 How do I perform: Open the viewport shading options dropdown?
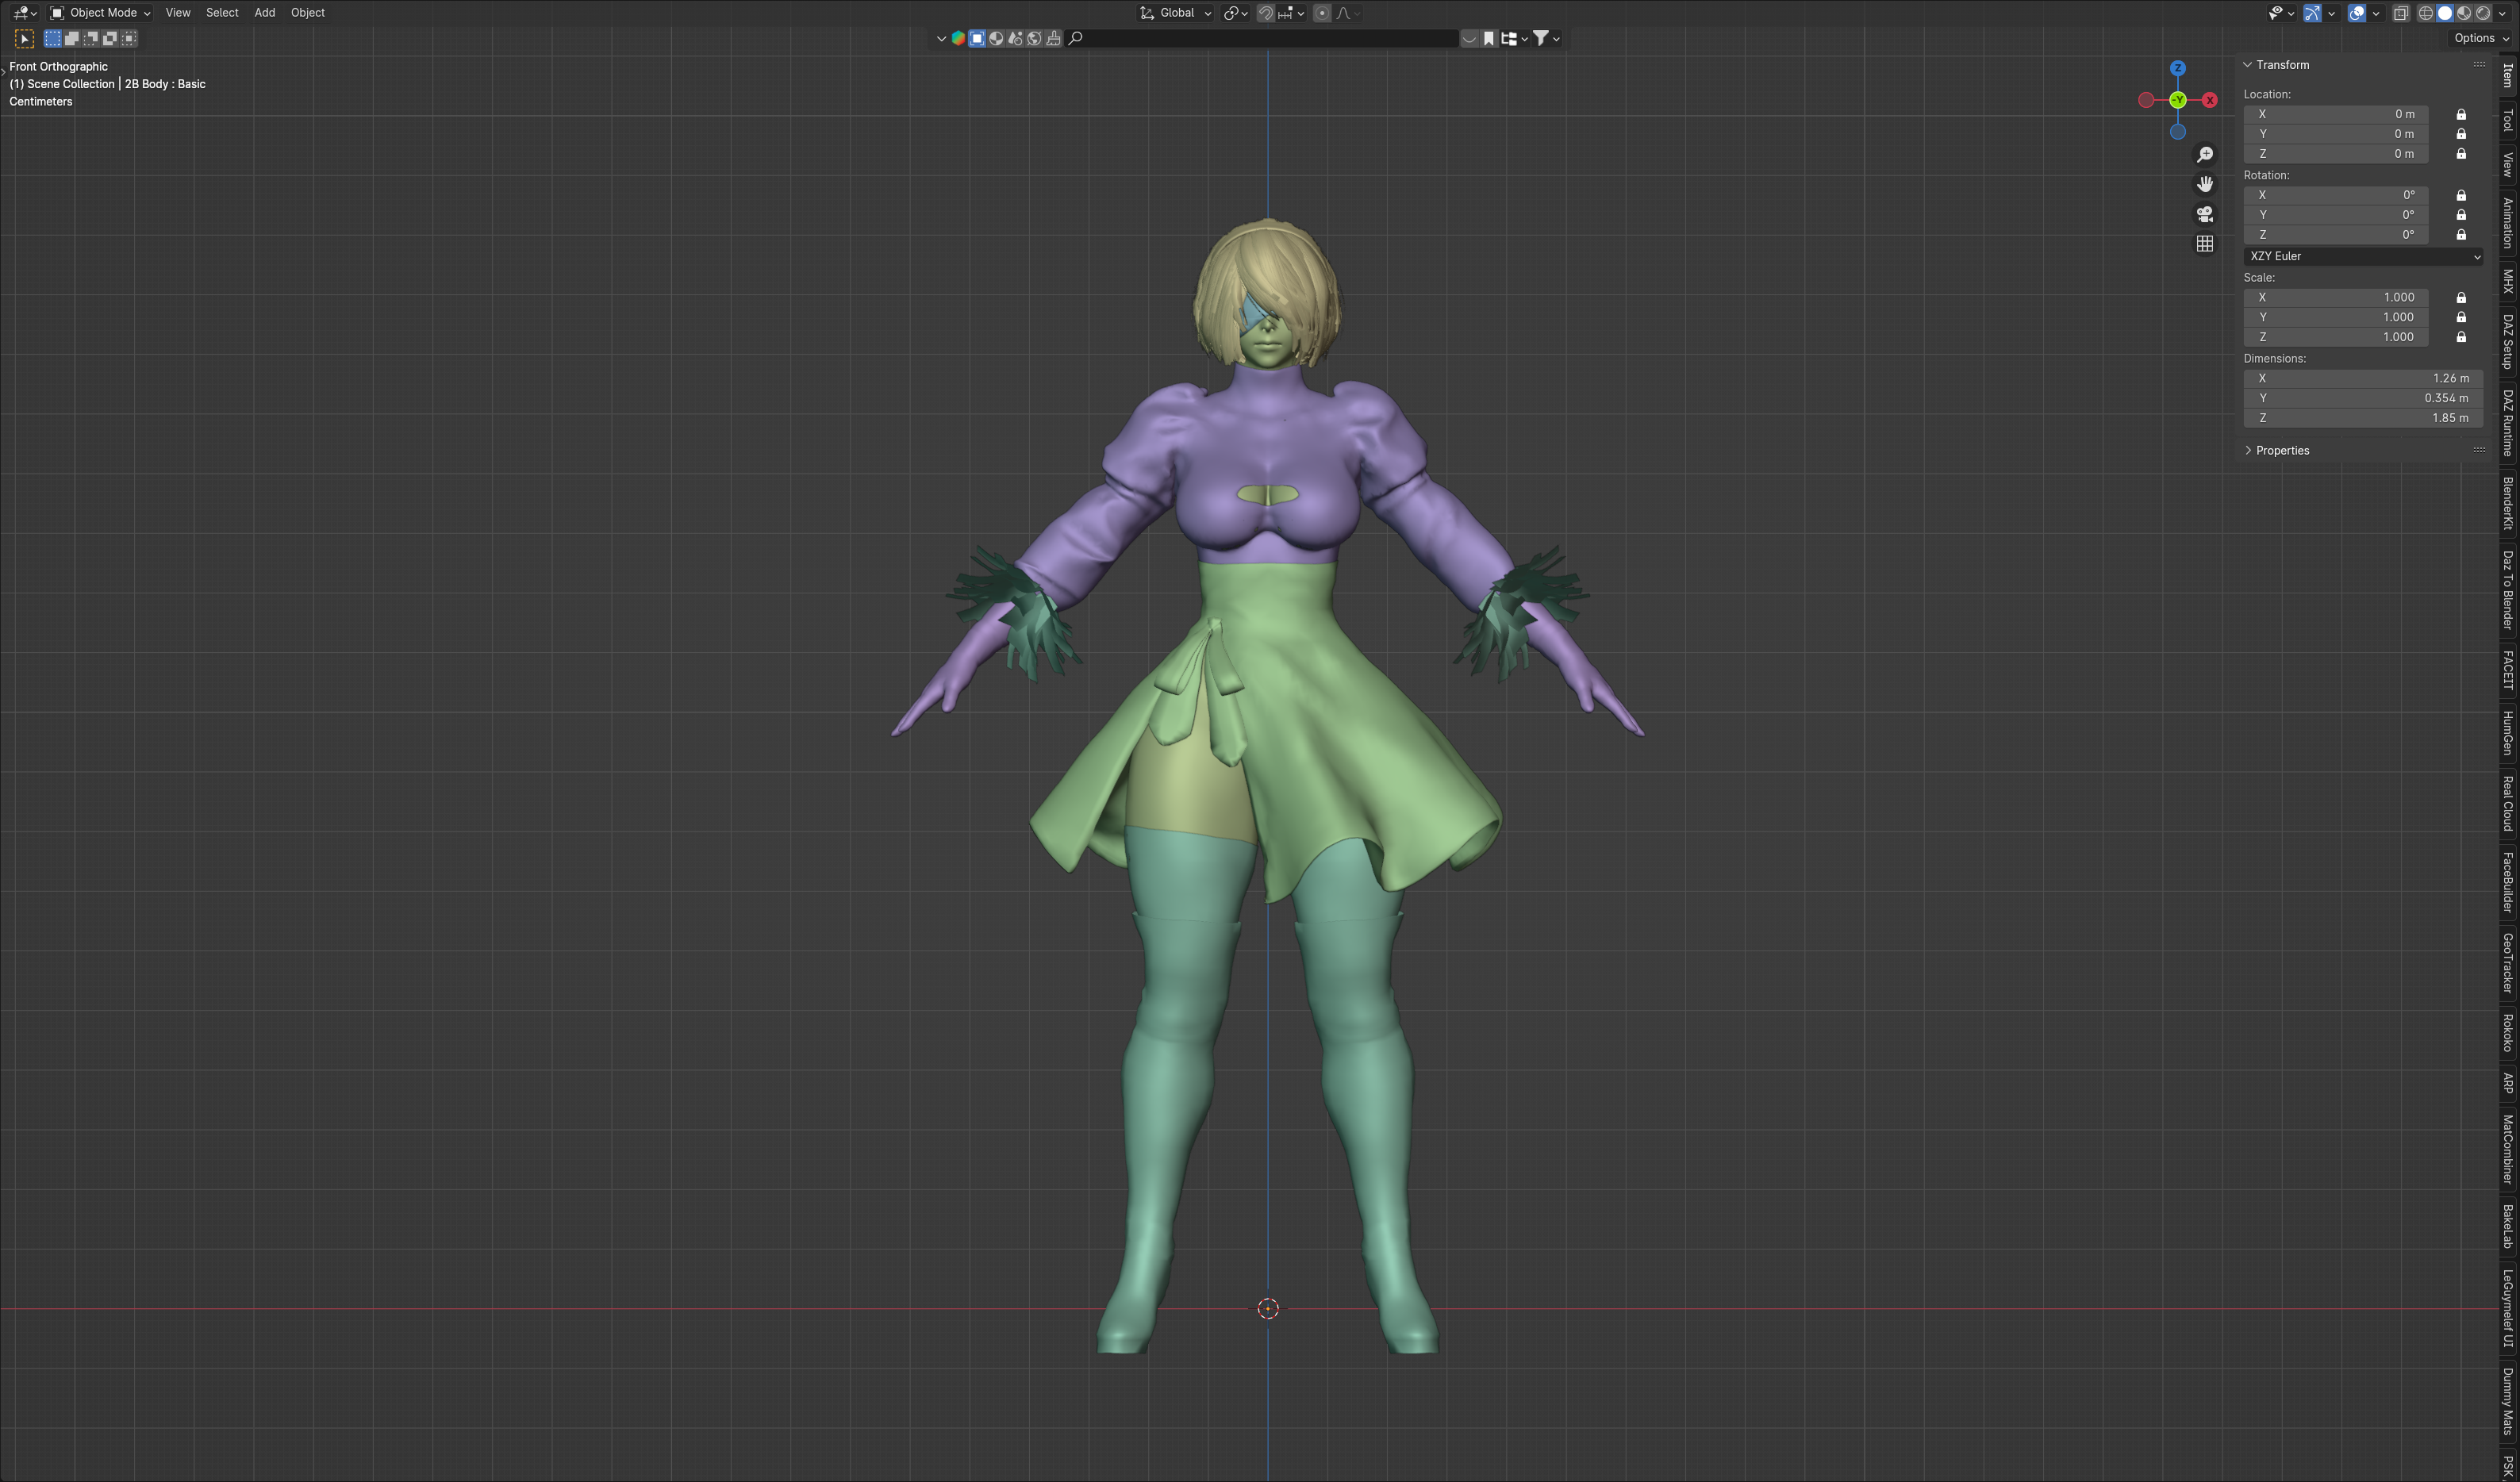tap(2502, 13)
